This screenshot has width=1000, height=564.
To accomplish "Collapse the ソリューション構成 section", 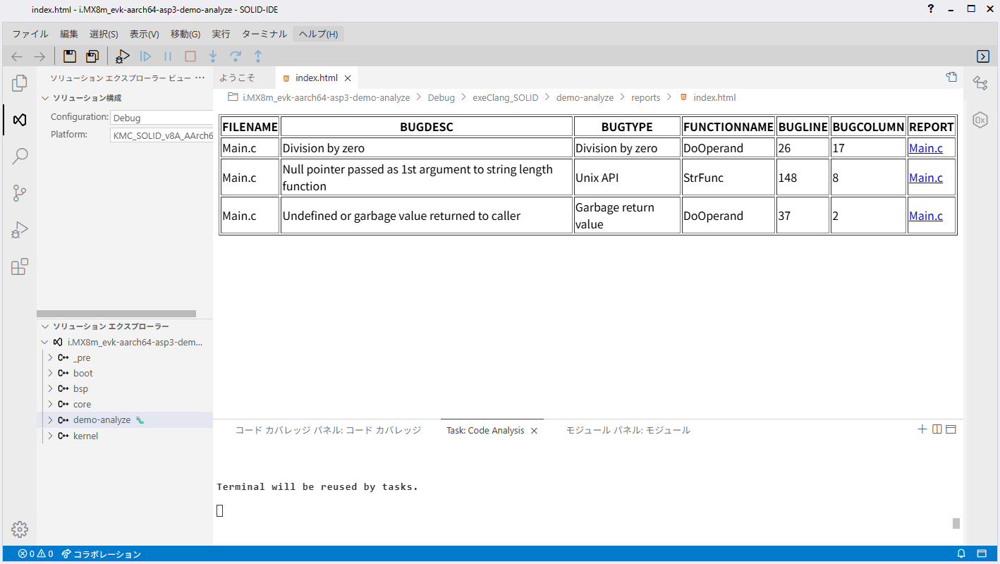I will [x=45, y=98].
